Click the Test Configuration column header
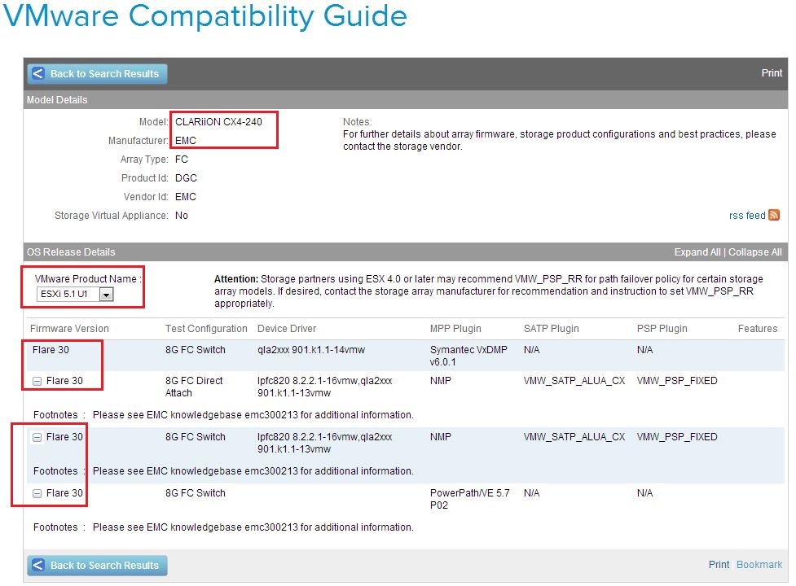Screen dimensions: 796x586 [206, 329]
